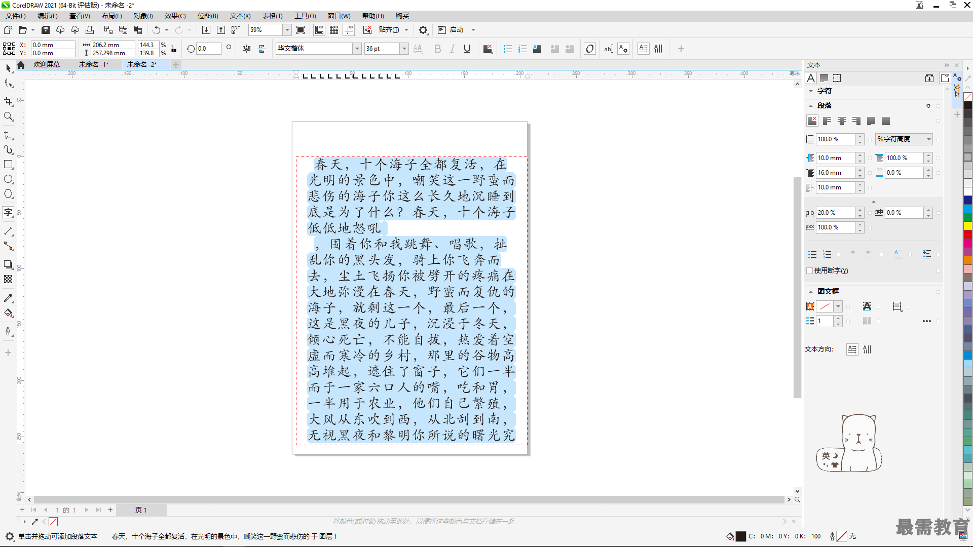Toggle Bold formatting
The image size is (973, 547).
[x=438, y=49]
